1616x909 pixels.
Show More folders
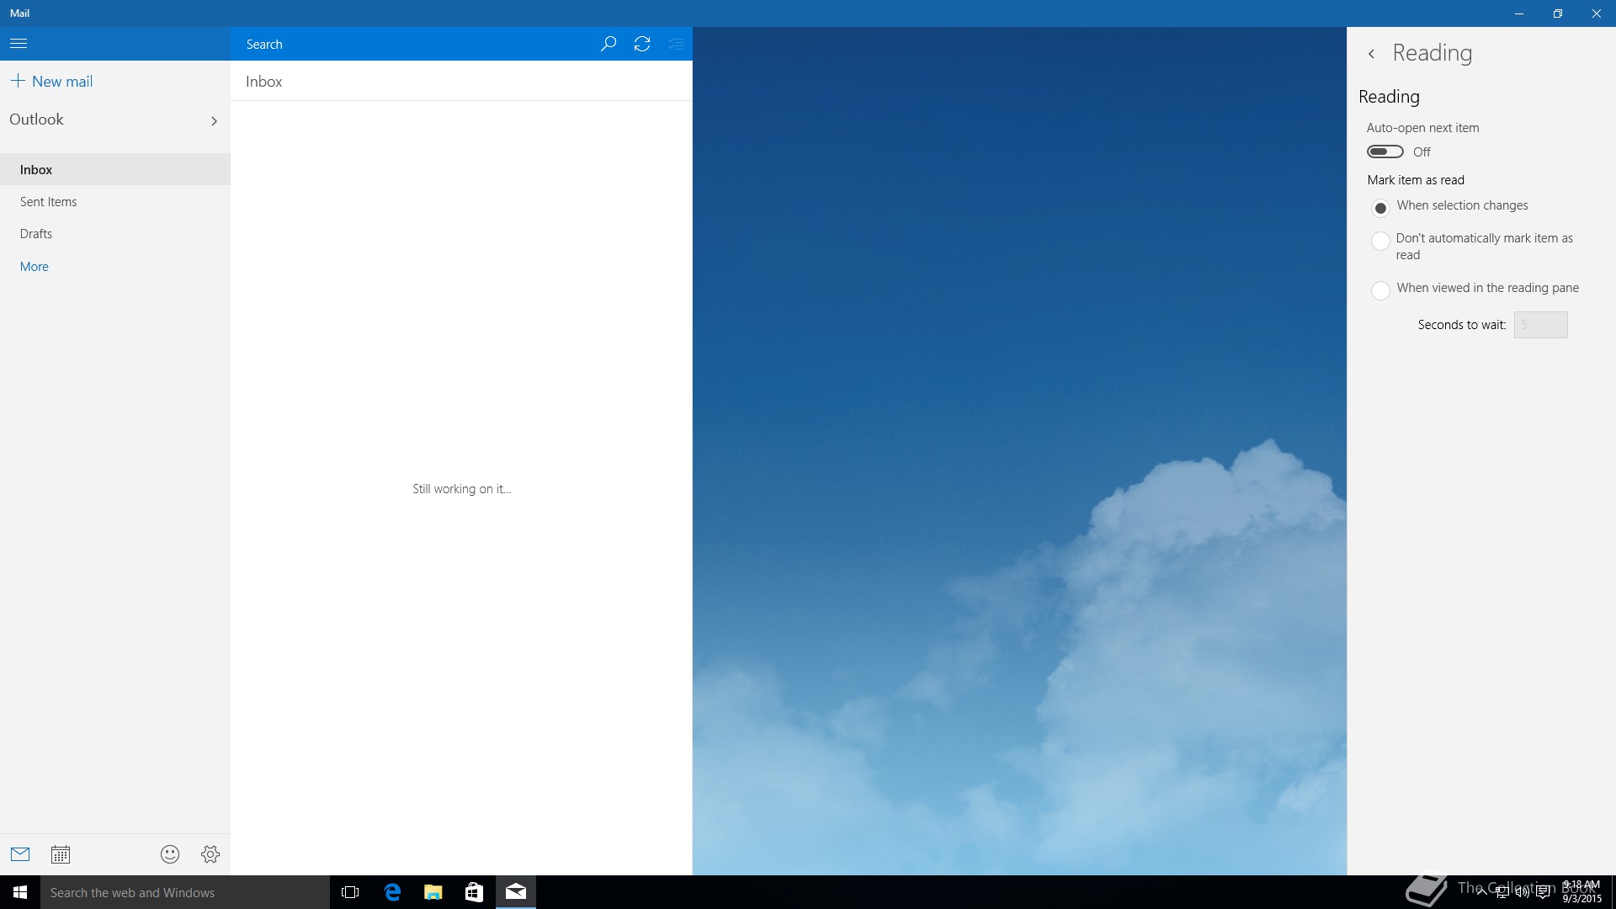pos(35,267)
